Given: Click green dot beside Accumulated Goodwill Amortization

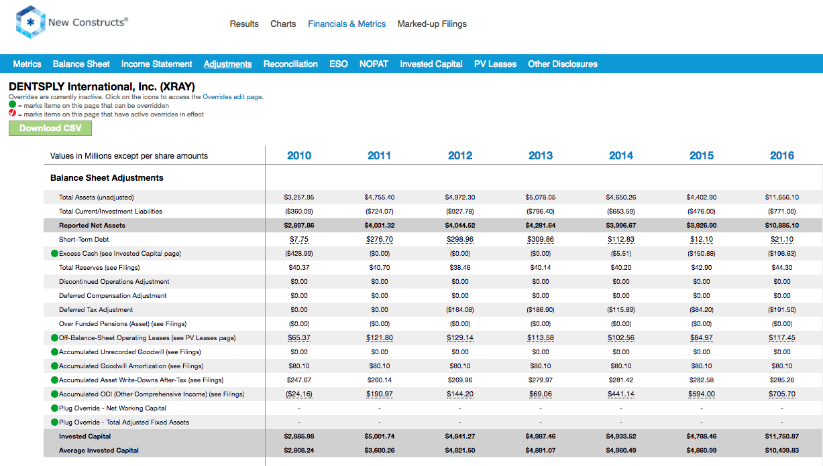Looking at the screenshot, I should click(54, 366).
